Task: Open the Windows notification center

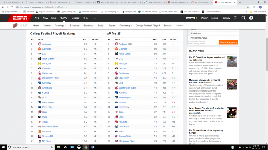Action: pyautogui.click(x=263, y=147)
